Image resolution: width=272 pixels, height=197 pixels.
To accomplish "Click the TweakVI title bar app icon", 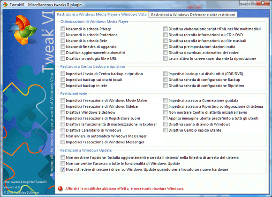I will [5, 5].
